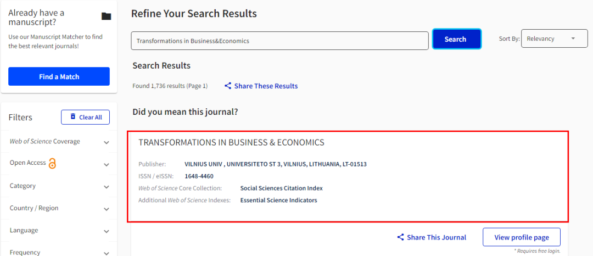Click the Find a Match button

click(x=59, y=76)
